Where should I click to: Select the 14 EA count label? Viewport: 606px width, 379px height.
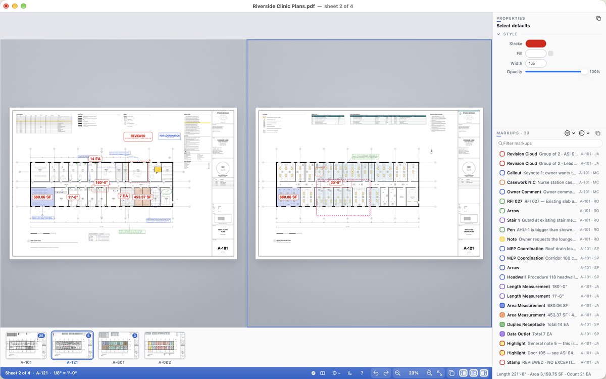coord(95,159)
